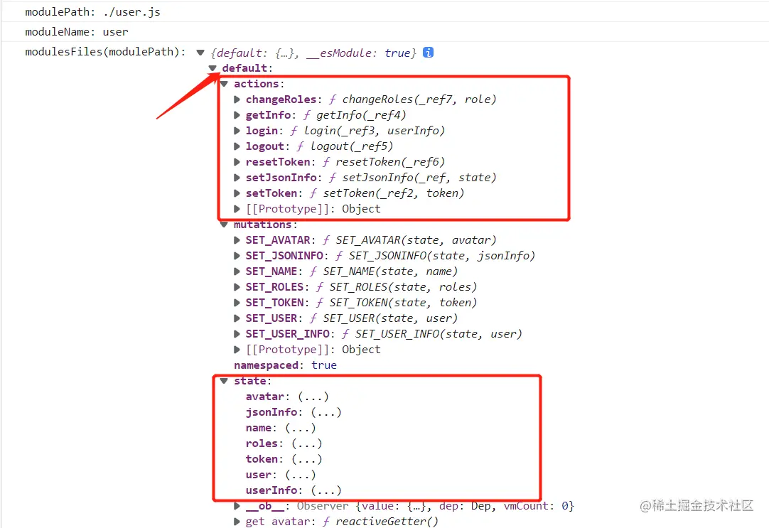Select the 'modulePath: ./user.js' log line
The image size is (769, 528).
point(92,12)
